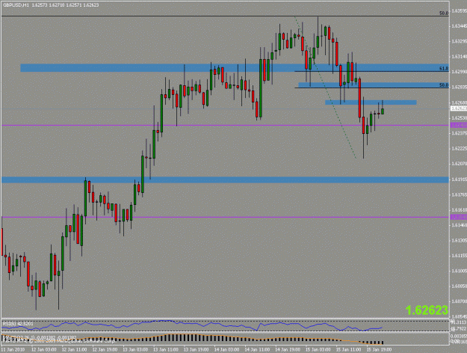Select the topmost 50.0 Fibonacci label
Viewport: 467px width, 353px height.
click(444, 13)
